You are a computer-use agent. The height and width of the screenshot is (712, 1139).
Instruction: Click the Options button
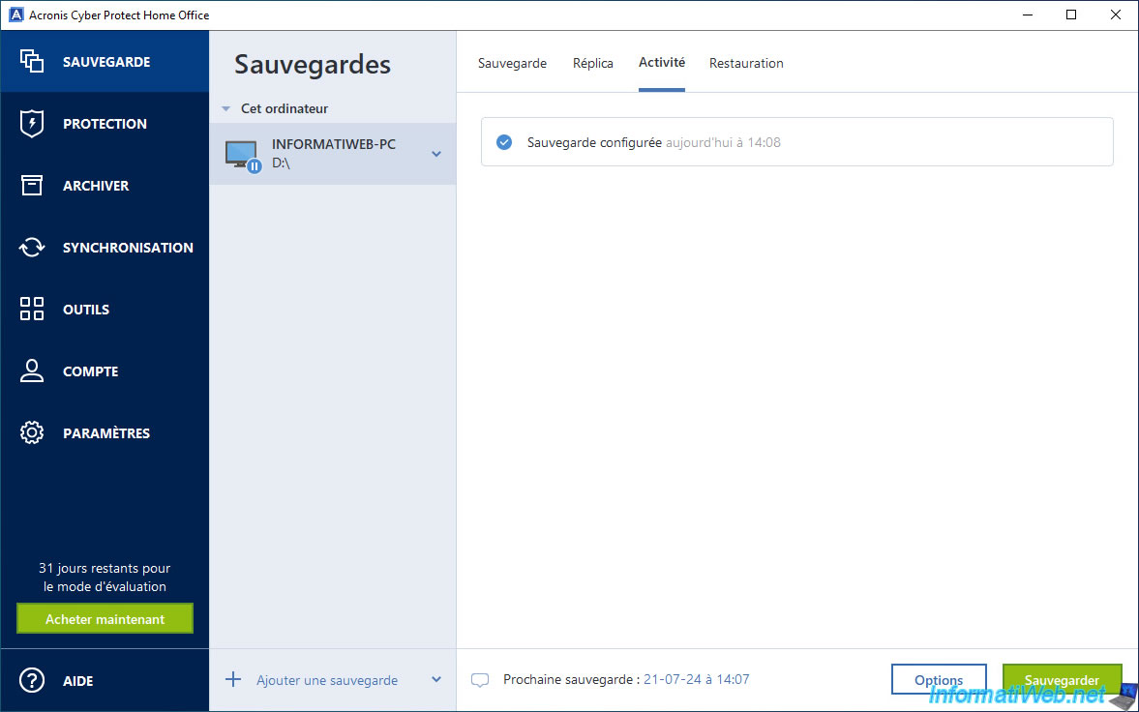tap(938, 680)
